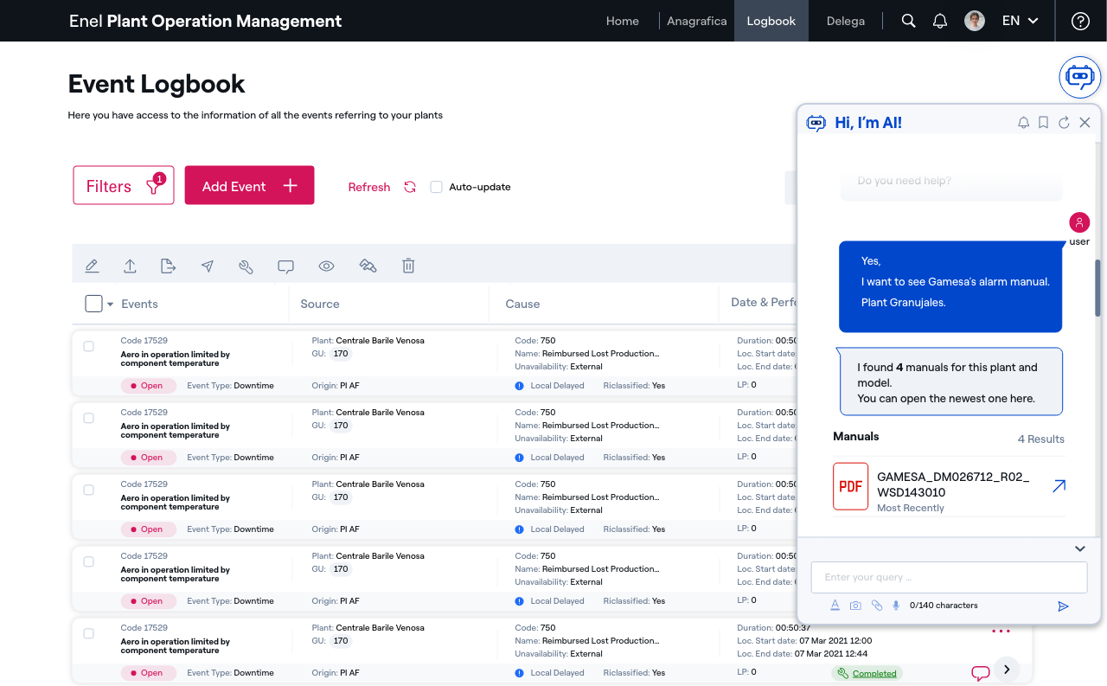This screenshot has width=1107, height=686.
Task: Click the Events column header
Action: [139, 304]
